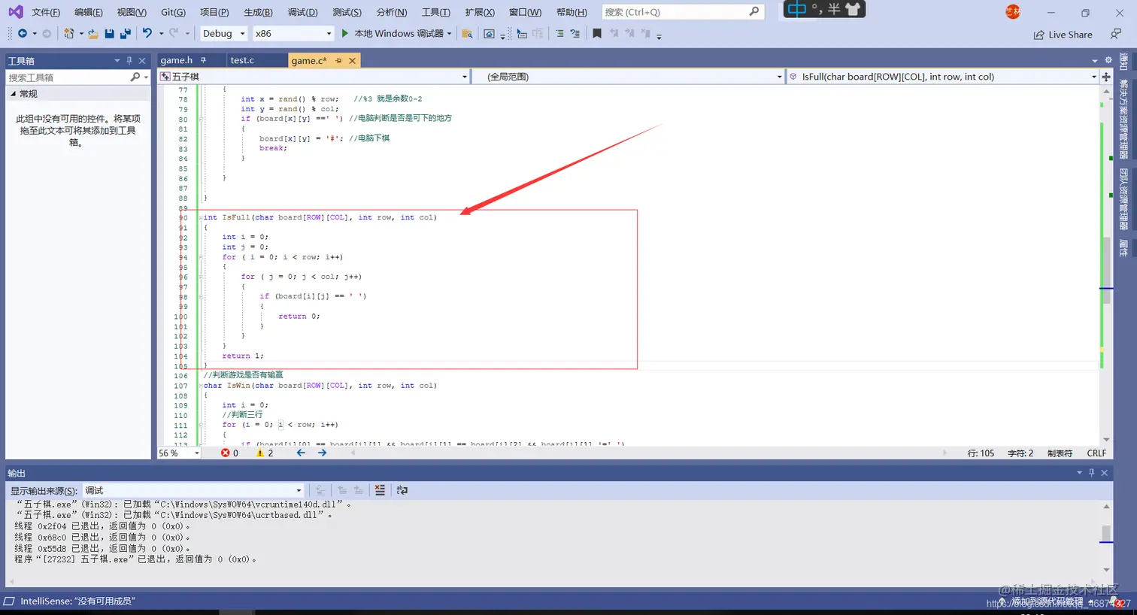
Task: Clear all output with the clear icon
Action: pyautogui.click(x=380, y=490)
